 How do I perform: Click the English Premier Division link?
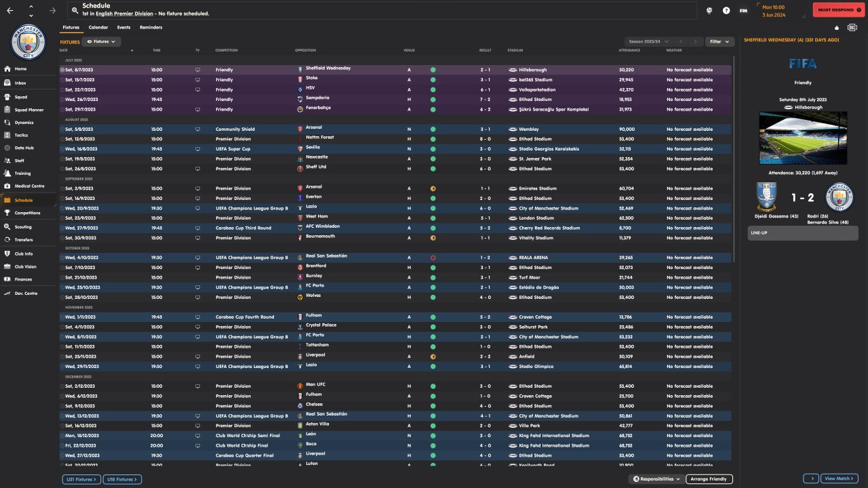click(124, 14)
